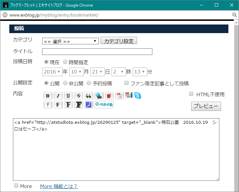The height and width of the screenshot is (192, 239).
Task: Click the カテゴリ設定 button
Action: coord(119,41)
